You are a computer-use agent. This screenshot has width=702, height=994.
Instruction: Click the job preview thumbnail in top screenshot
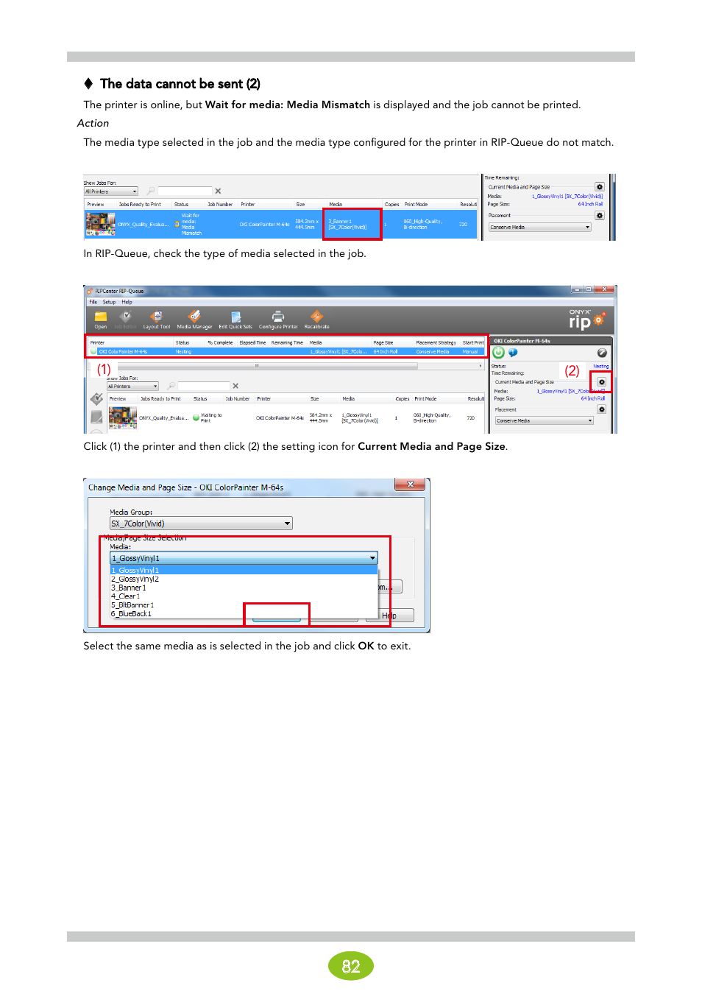click(101, 224)
